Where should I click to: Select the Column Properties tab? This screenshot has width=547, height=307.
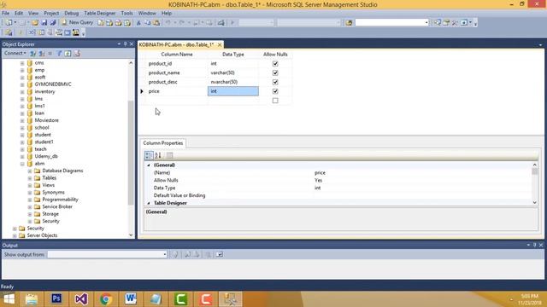[163, 143]
